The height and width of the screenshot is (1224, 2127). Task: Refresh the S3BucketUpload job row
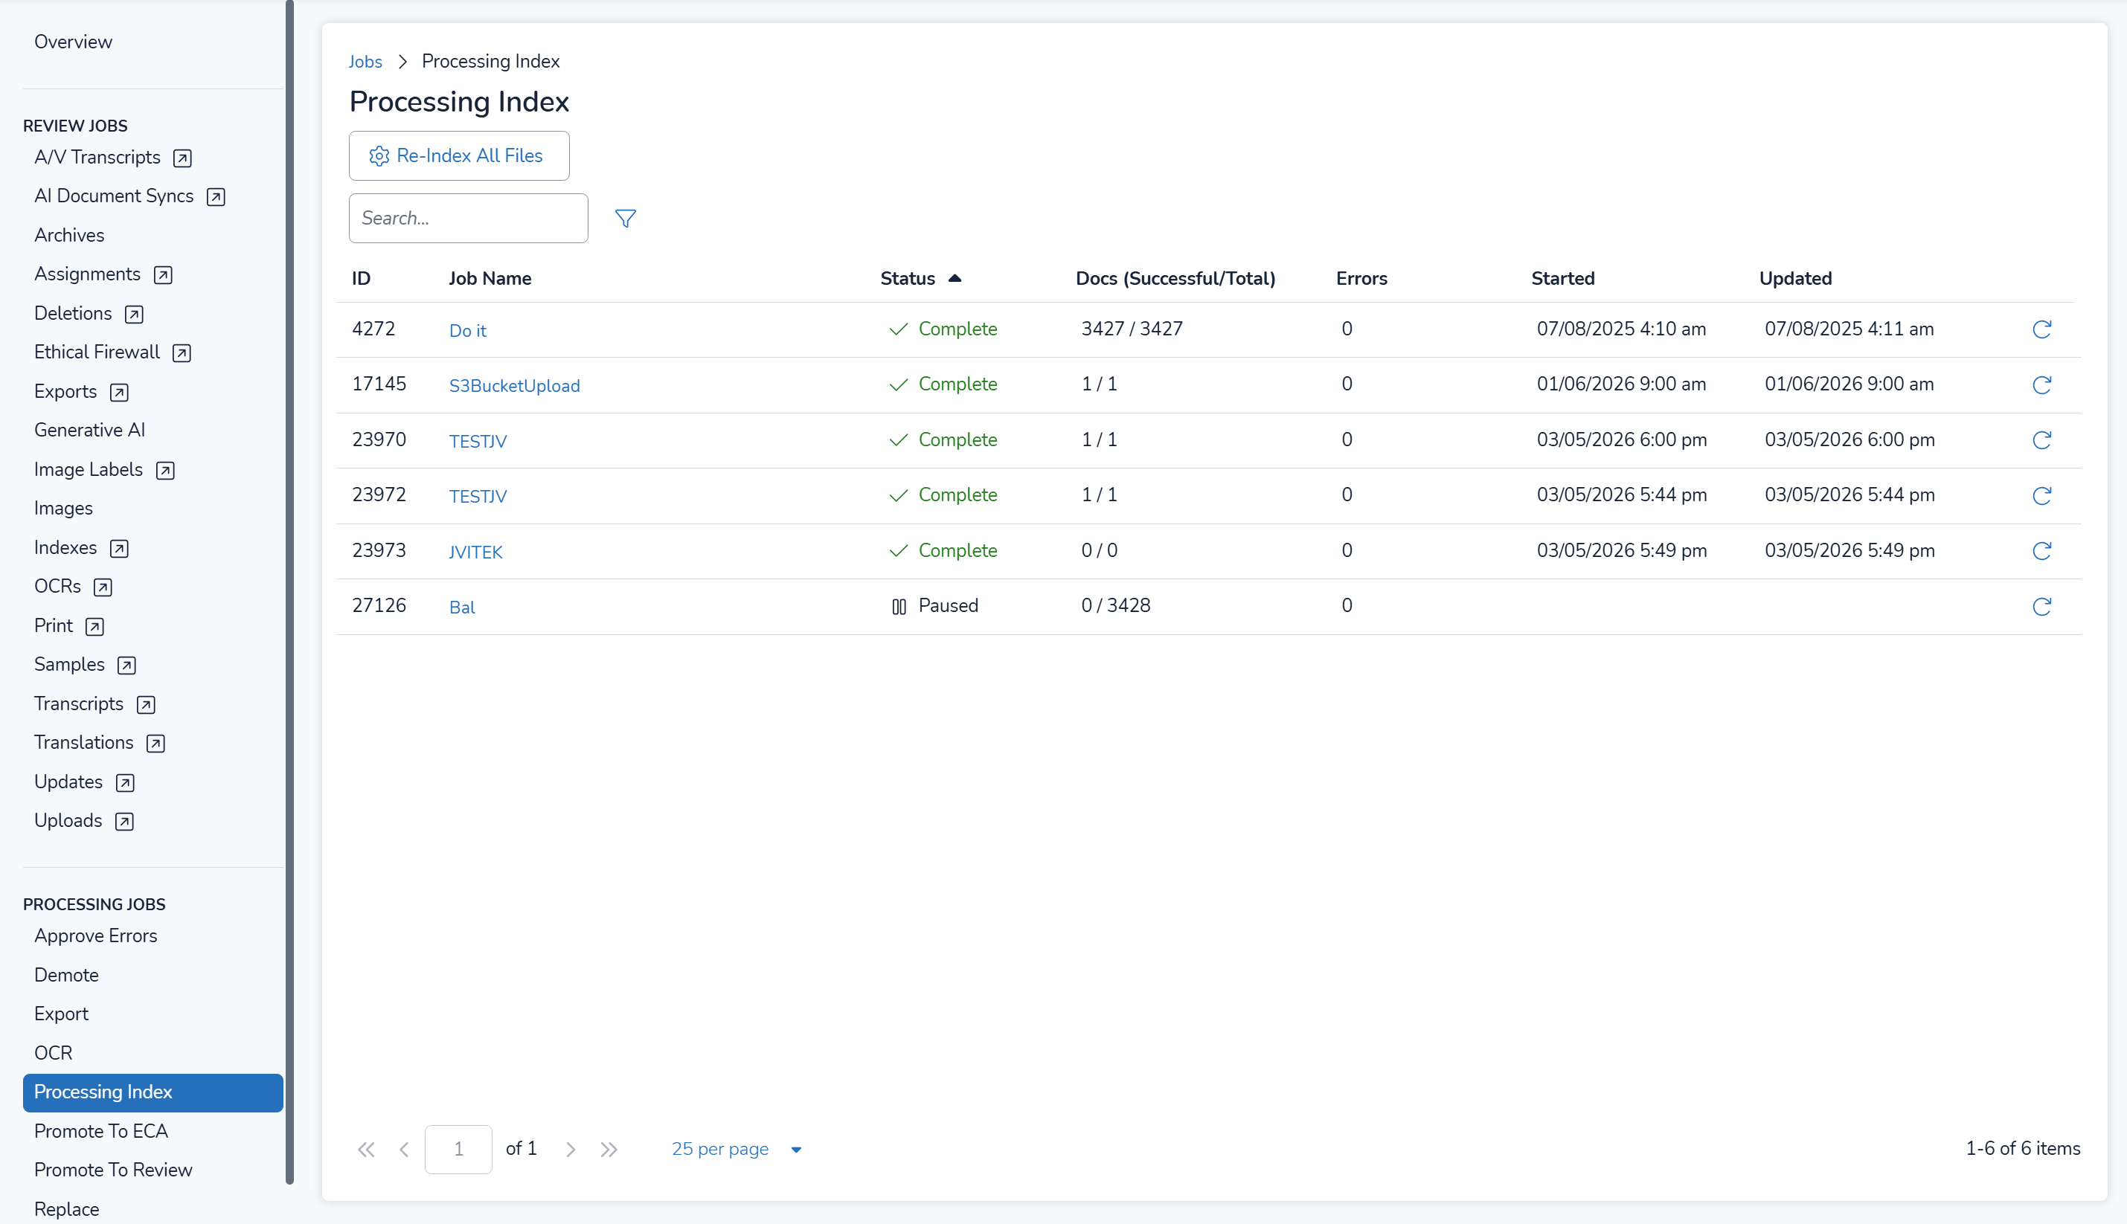click(x=2041, y=385)
